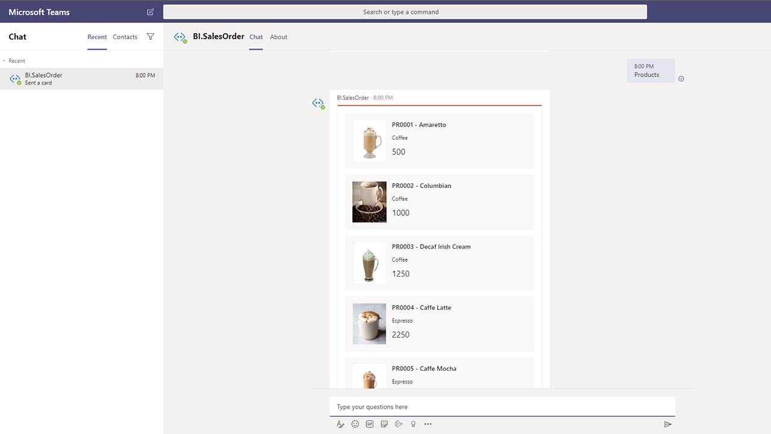Click bot avatar beside the card message

pos(319,104)
